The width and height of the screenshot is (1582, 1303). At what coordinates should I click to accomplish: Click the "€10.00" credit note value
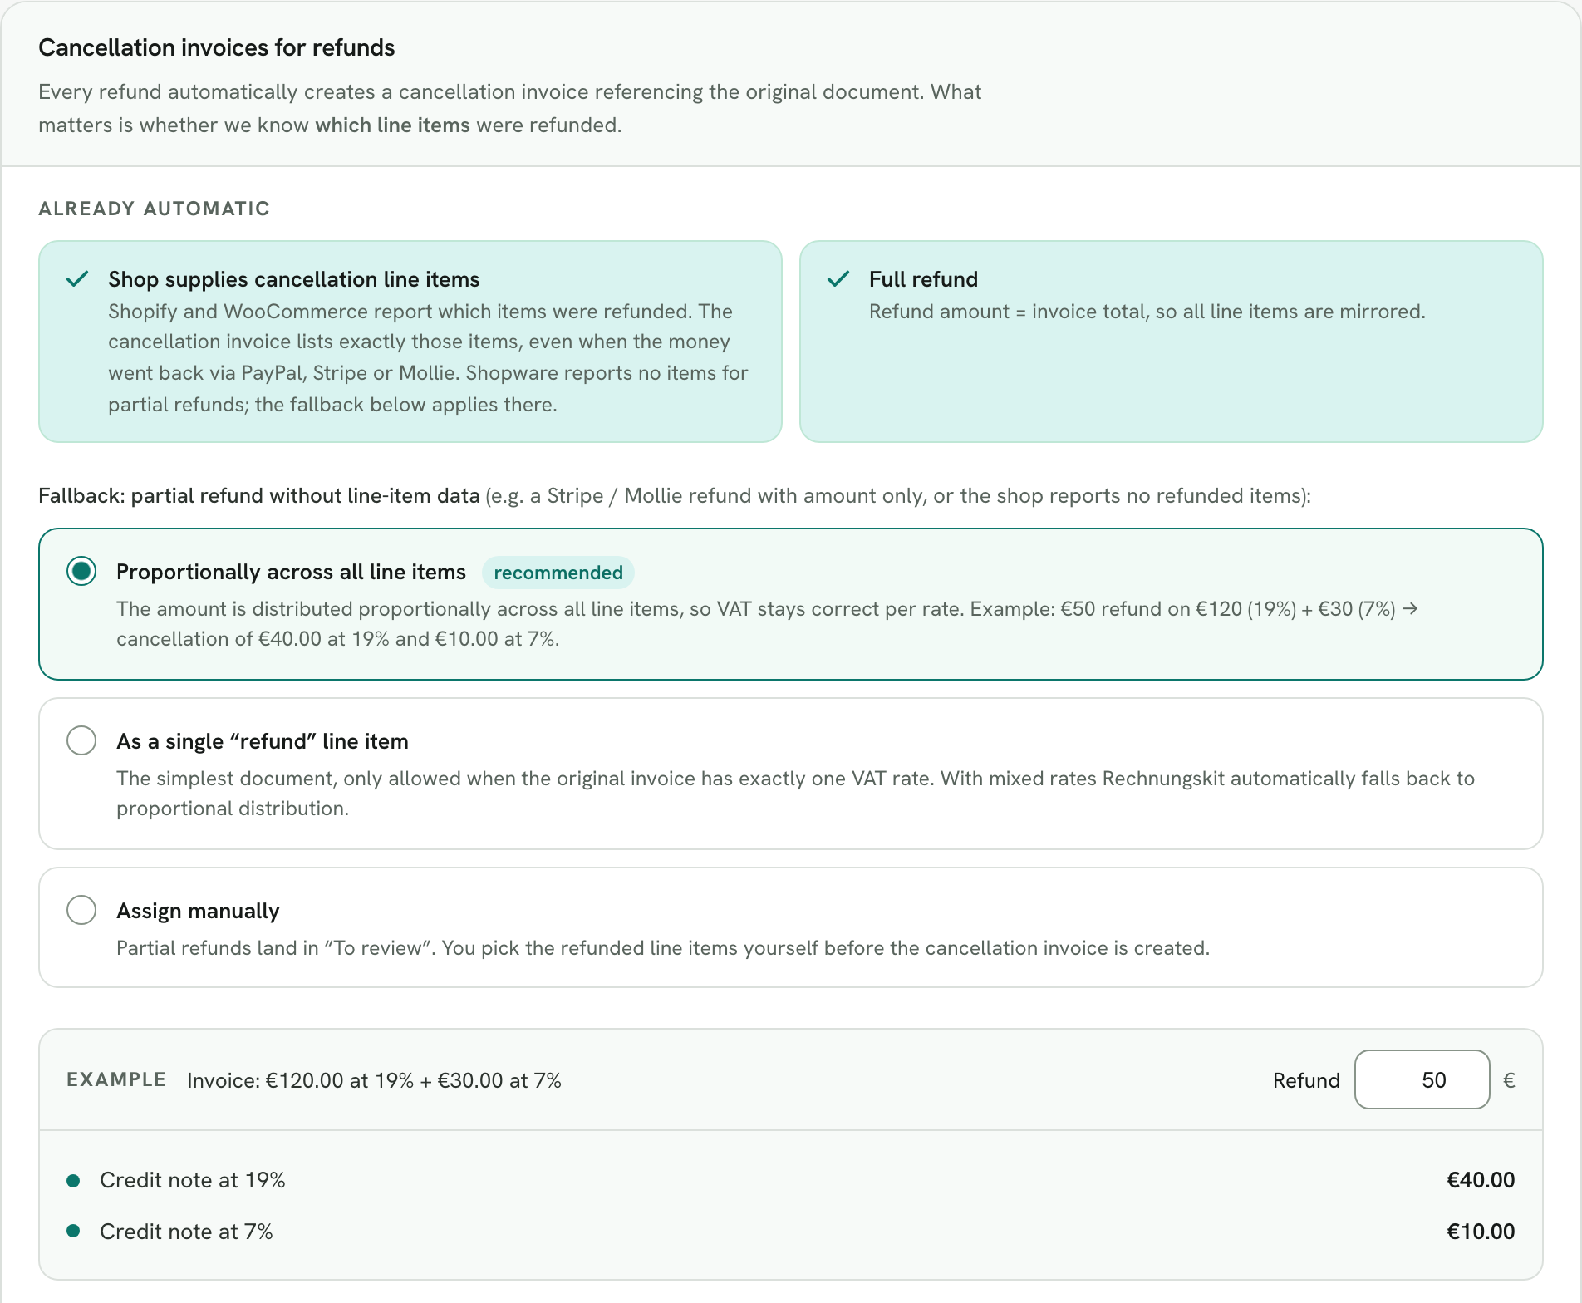click(x=1481, y=1232)
